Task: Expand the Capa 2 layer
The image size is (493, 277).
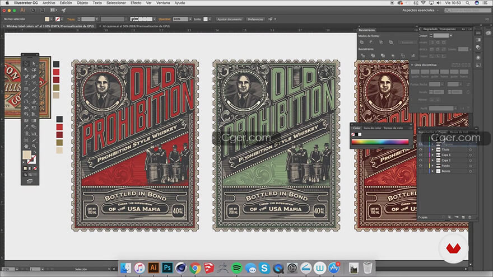Action: 432,161
